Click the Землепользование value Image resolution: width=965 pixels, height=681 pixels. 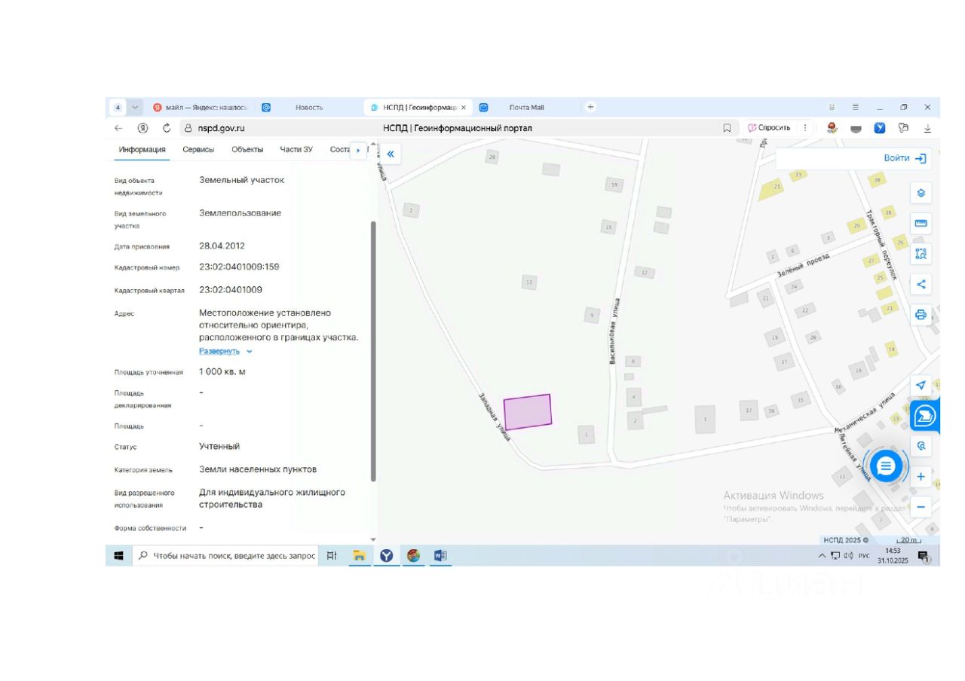240,213
